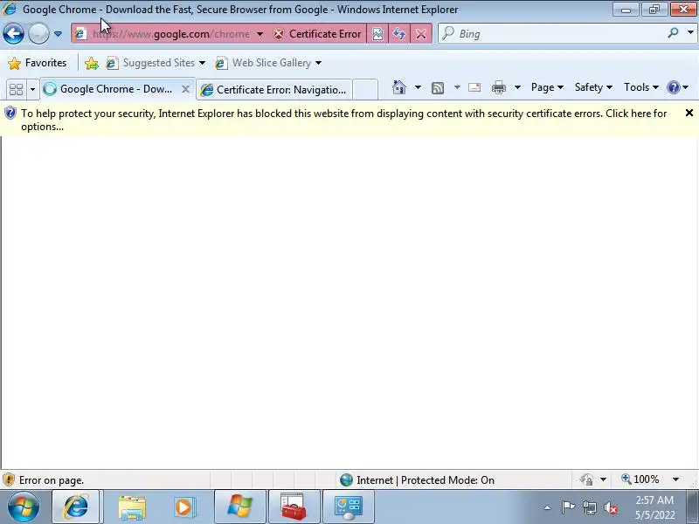Expand the tab list dropdown arrow

(32, 89)
